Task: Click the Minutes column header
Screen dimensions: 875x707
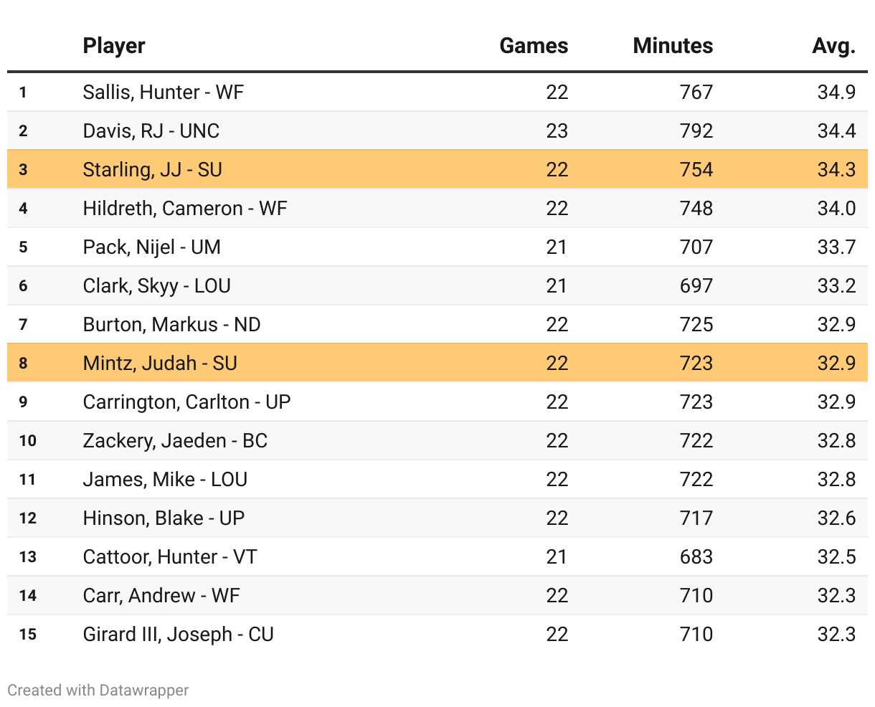Action: coord(673,46)
